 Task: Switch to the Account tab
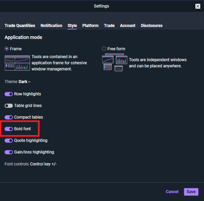[128, 25]
